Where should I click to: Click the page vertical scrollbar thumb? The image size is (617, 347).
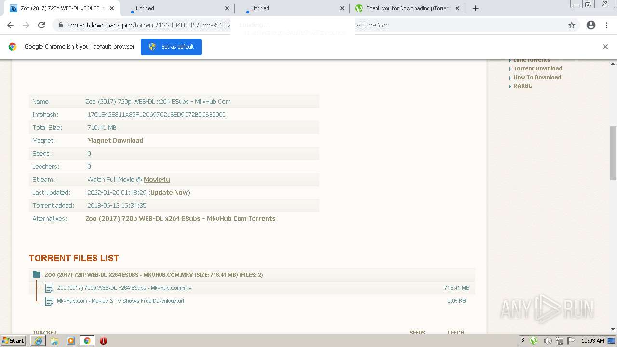click(x=613, y=153)
